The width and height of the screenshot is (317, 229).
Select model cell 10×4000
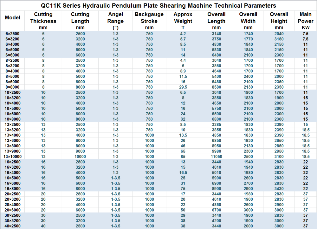click(12, 103)
